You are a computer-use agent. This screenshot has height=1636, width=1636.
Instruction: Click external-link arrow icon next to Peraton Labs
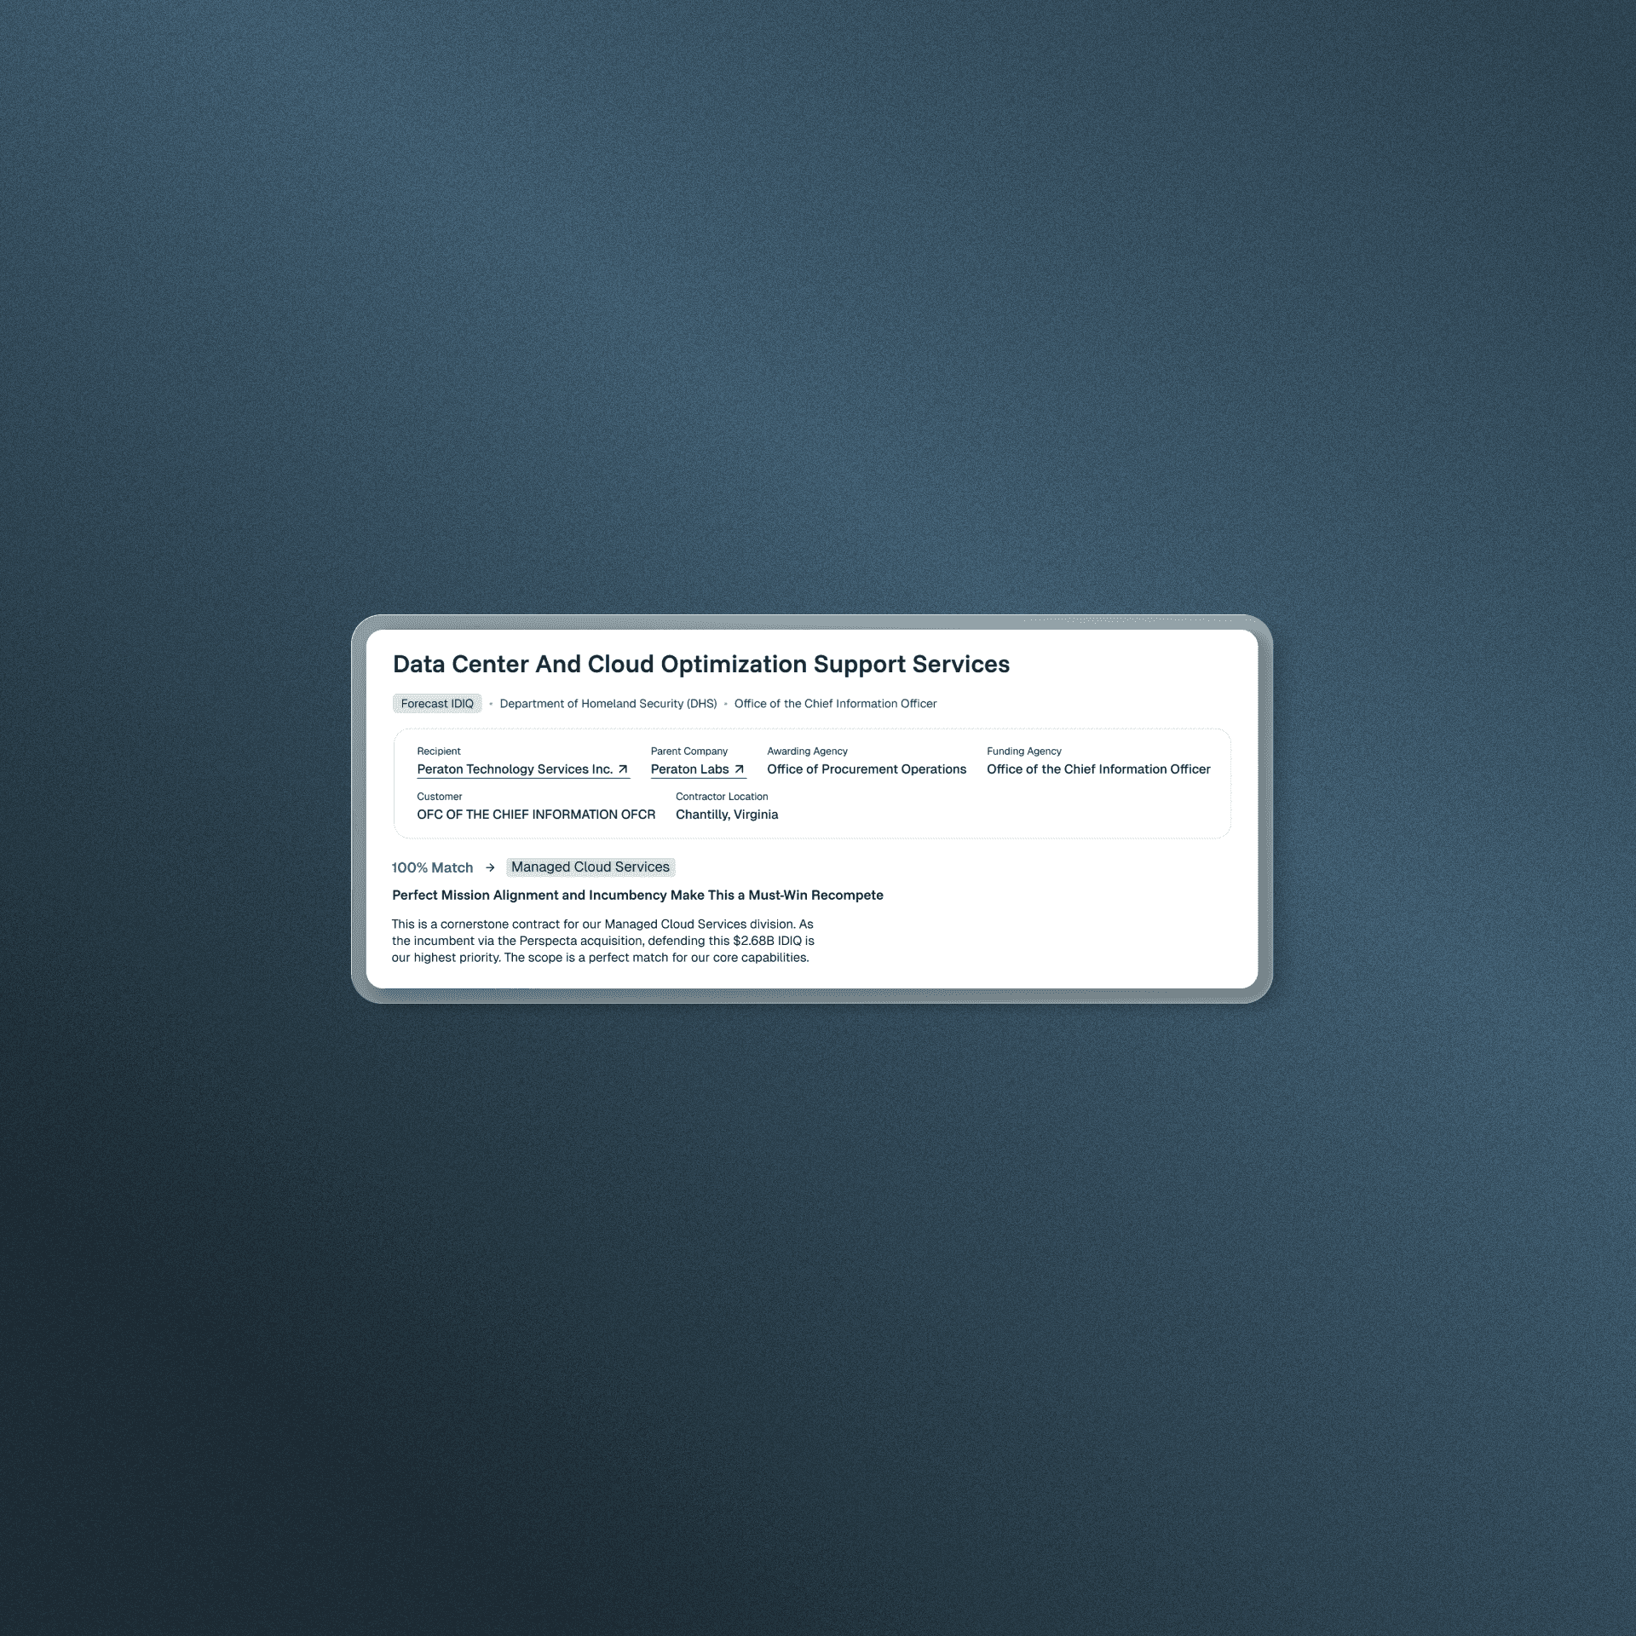(739, 769)
